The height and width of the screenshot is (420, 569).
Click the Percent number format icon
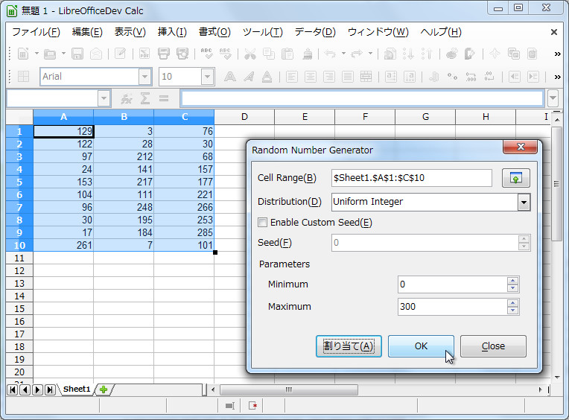point(452,77)
